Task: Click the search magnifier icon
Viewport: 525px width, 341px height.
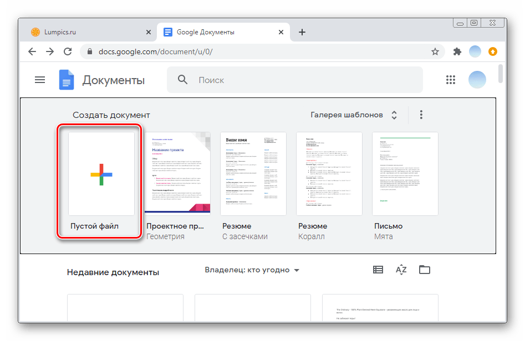Action: pos(182,80)
